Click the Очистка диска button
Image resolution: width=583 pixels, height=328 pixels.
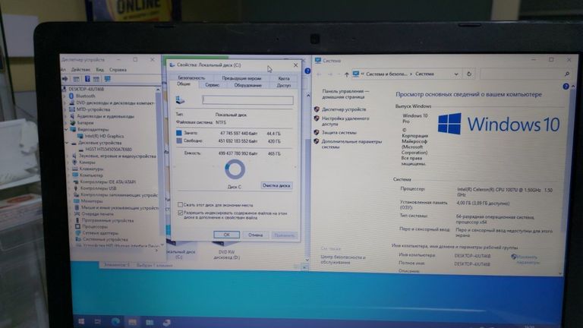[276, 185]
